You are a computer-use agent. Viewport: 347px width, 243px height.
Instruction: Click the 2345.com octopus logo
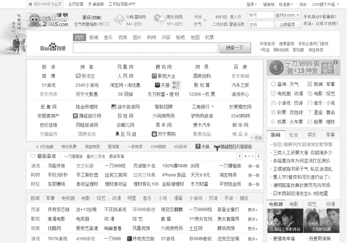[49, 20]
